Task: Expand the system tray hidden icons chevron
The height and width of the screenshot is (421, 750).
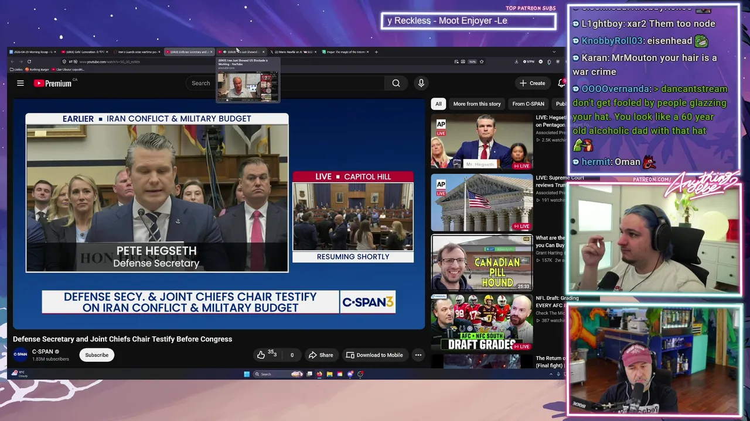Action: (x=551, y=374)
